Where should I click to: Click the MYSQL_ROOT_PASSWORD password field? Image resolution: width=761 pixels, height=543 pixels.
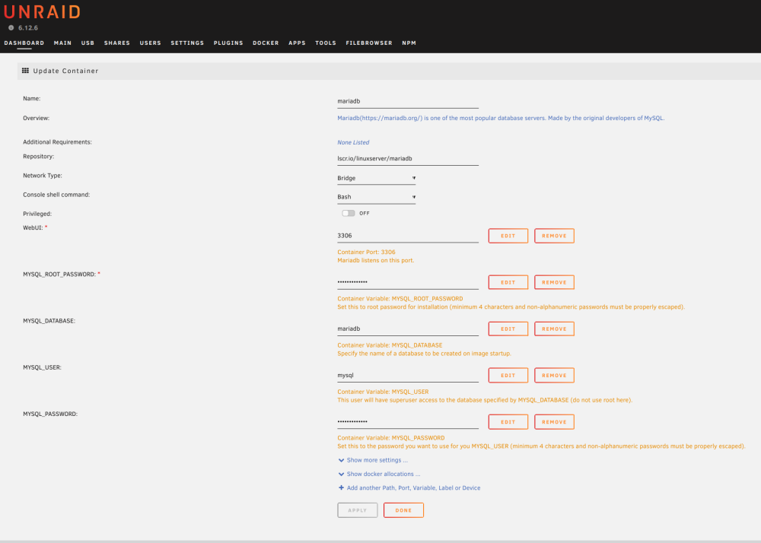tap(408, 282)
